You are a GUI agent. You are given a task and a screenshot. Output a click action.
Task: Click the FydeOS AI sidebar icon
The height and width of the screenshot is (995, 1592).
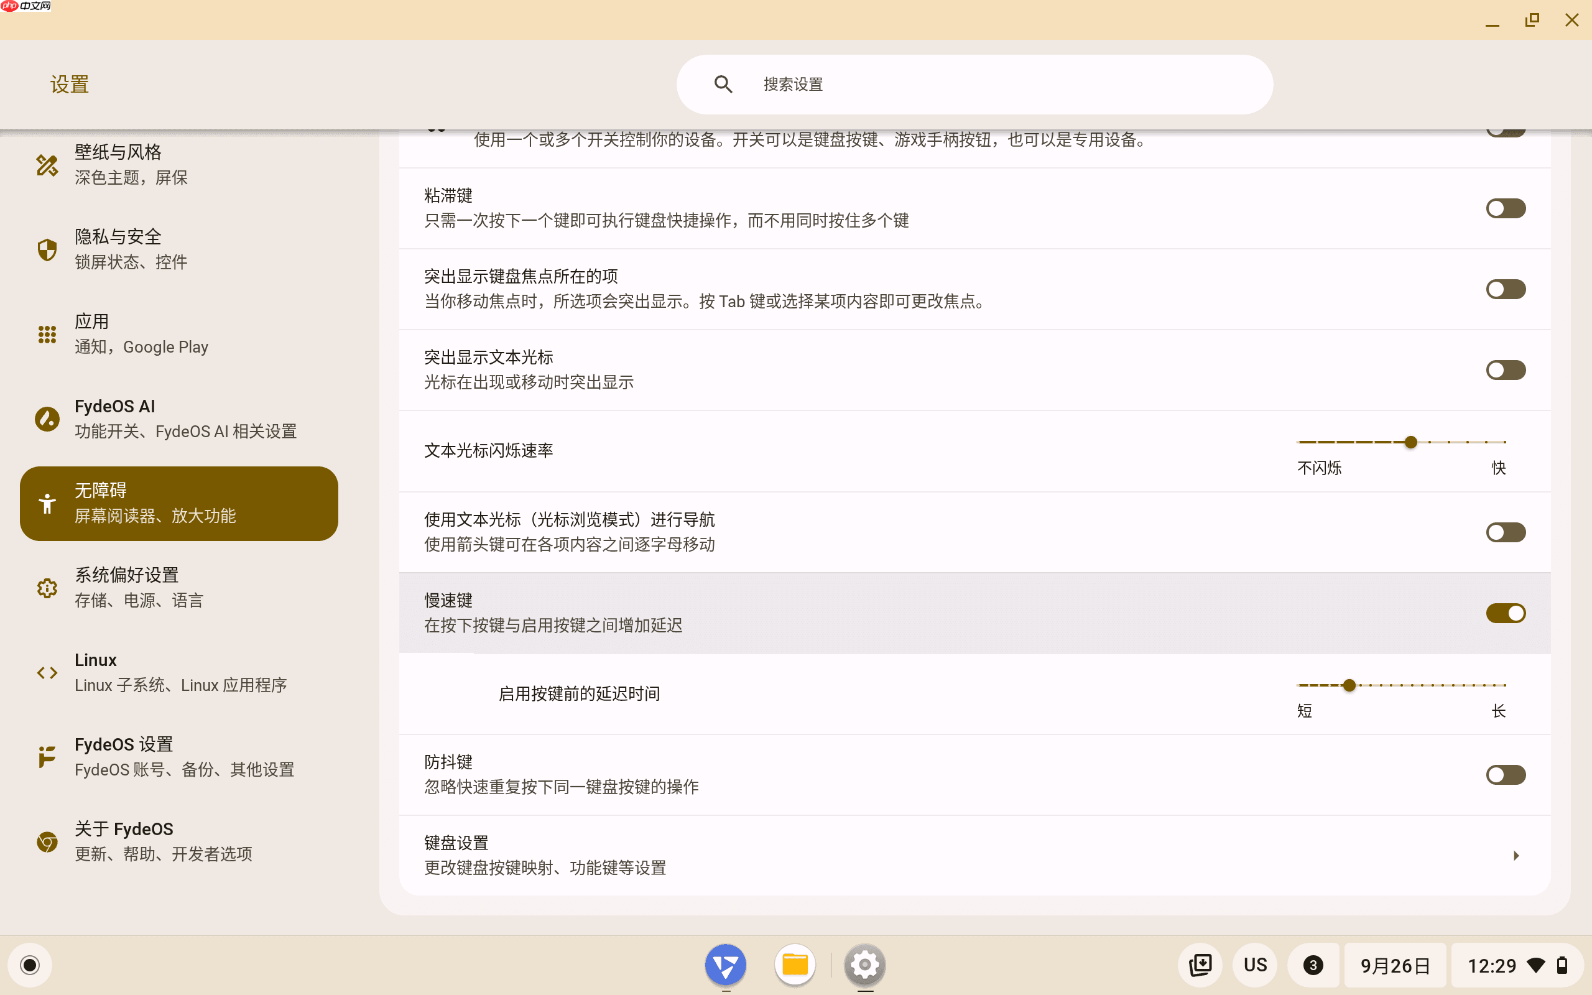[47, 419]
